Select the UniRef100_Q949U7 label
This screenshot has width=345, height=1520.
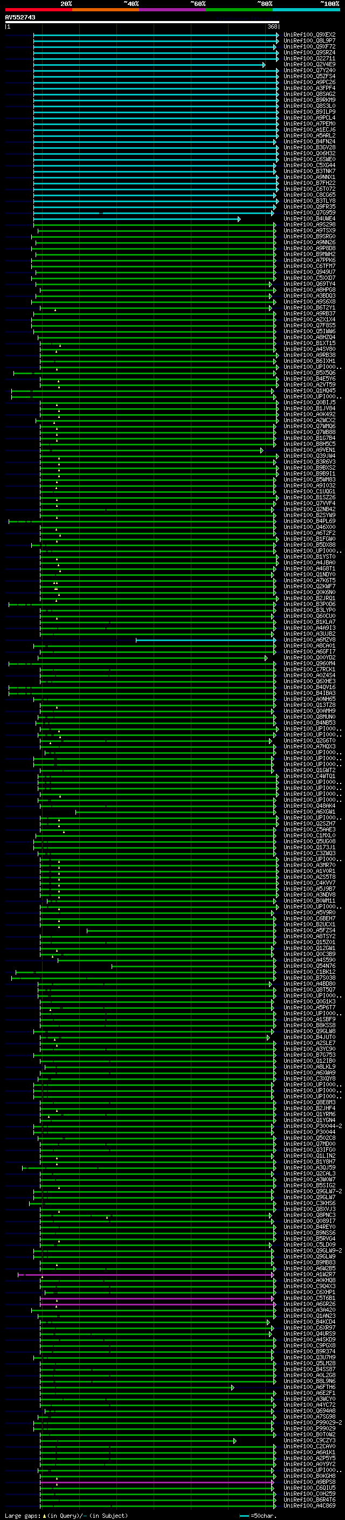point(309,273)
